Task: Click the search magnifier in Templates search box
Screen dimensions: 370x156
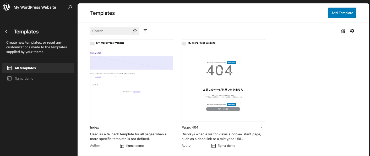Action: point(134,31)
